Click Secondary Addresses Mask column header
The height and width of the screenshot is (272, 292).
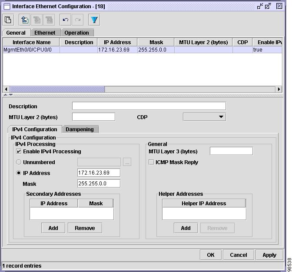[96, 203]
